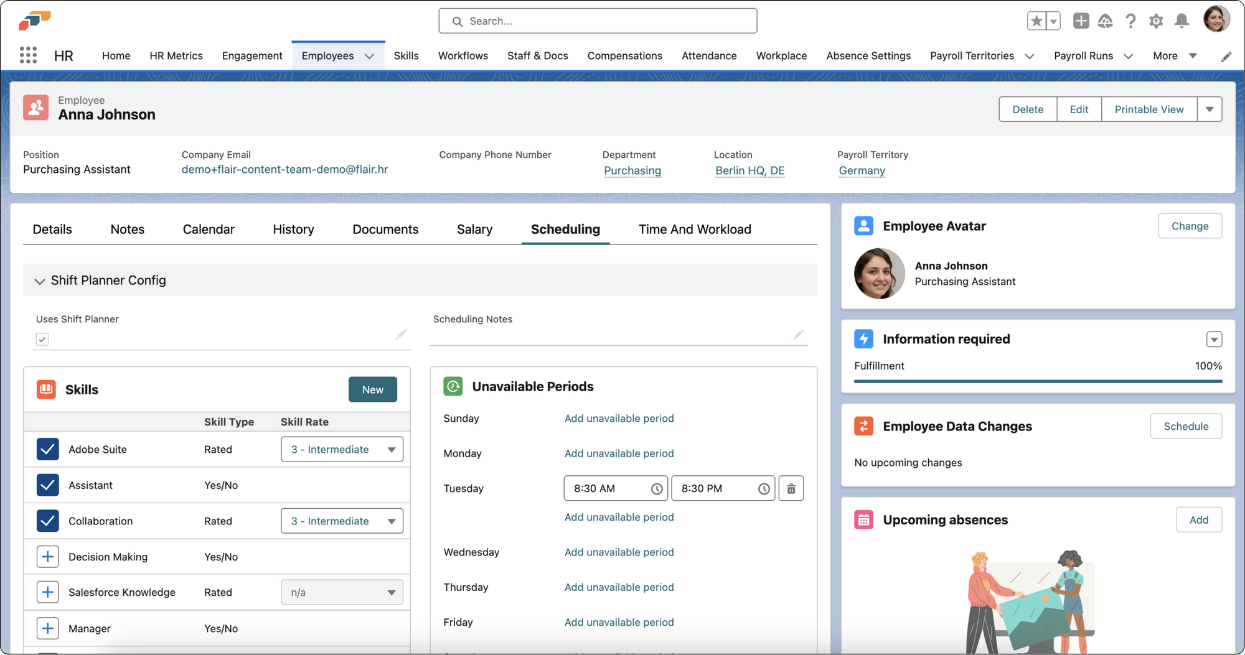Expand the Information required dropdown arrow
Viewport: 1245px width, 655px height.
click(x=1213, y=340)
